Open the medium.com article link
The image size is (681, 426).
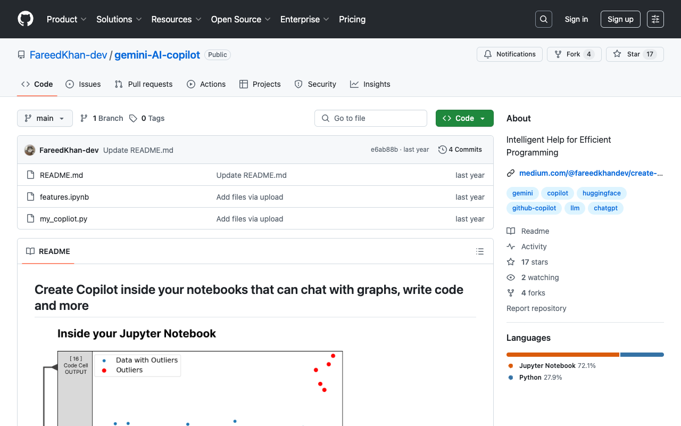pyautogui.click(x=591, y=173)
